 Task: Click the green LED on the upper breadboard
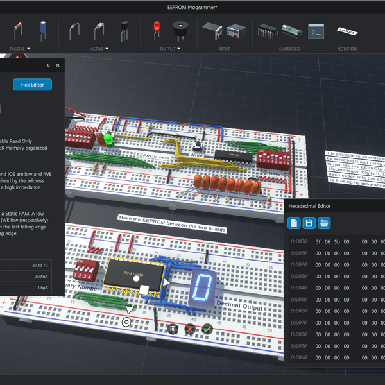pyautogui.click(x=108, y=139)
